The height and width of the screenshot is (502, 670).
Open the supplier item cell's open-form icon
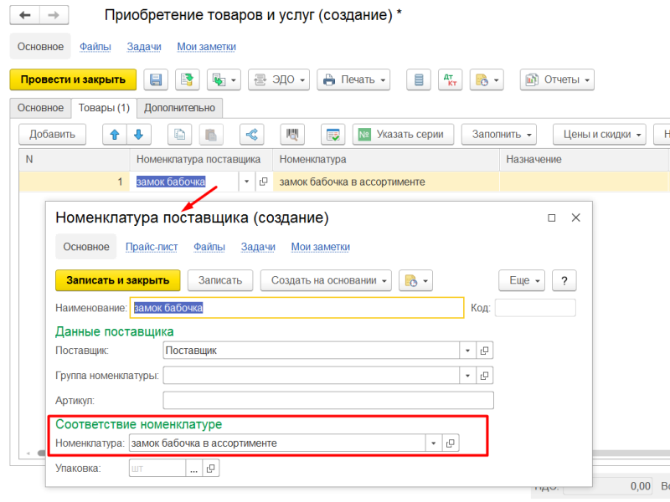[x=263, y=182]
